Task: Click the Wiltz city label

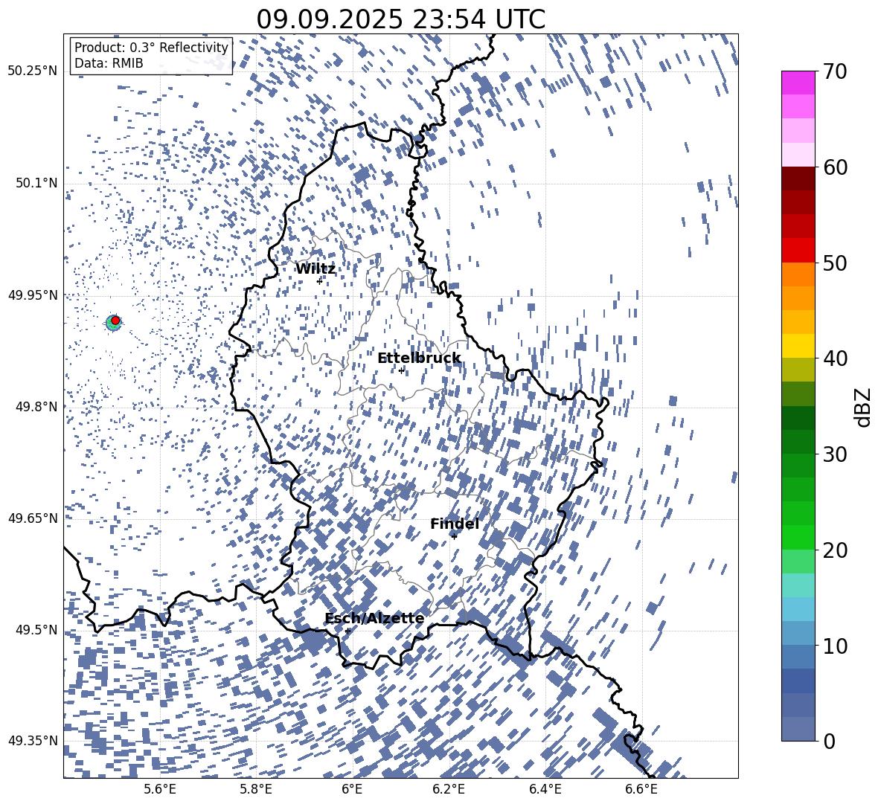Action: click(315, 269)
